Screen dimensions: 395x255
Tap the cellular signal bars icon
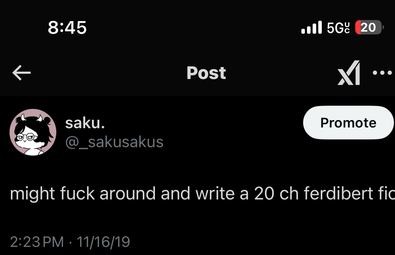[312, 27]
